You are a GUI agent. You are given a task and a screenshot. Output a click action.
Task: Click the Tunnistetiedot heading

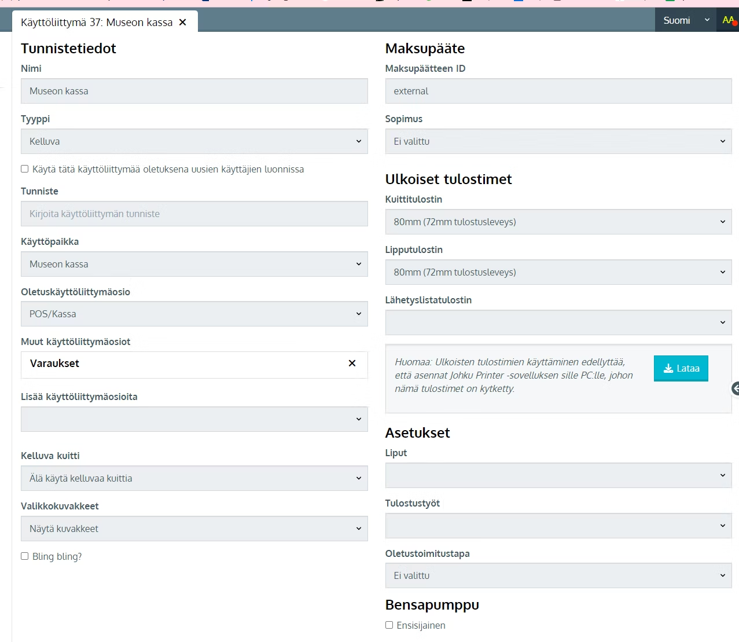coord(68,49)
